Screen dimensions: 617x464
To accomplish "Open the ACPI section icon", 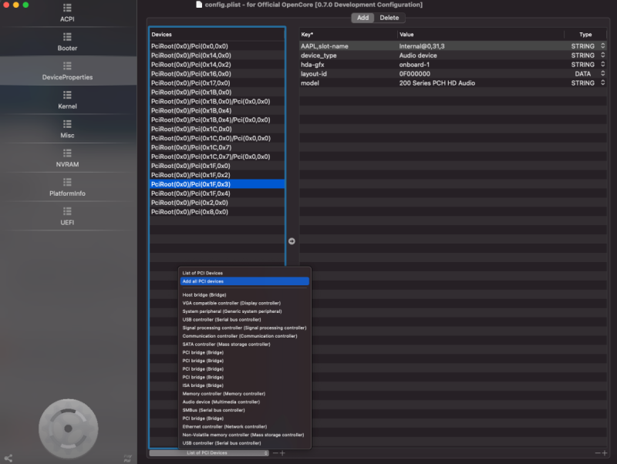I will pos(68,8).
